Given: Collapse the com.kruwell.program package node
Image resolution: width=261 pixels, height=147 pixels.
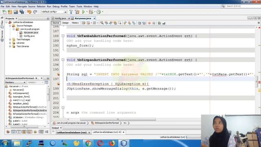Looking at the screenshot, I should [14, 29].
